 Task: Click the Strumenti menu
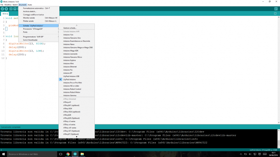[x=23, y=5]
